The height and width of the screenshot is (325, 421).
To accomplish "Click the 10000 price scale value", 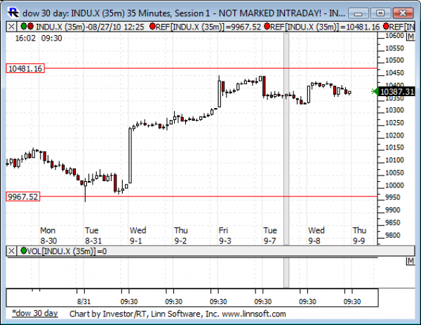I will click(394, 185).
